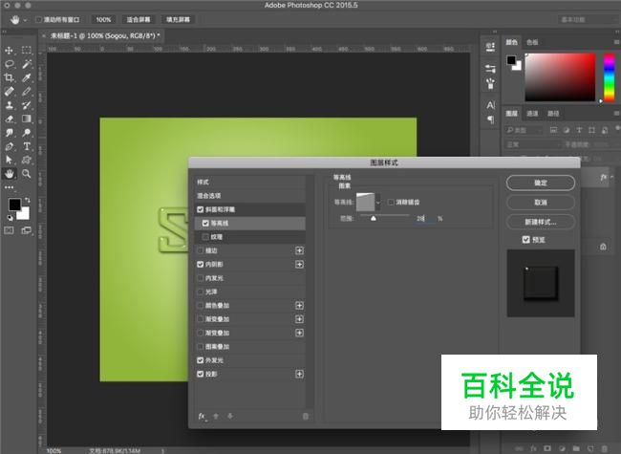Viewport: 621px width, 454px height.
Task: Select the Zoom magnifier tool
Action: coord(27,174)
